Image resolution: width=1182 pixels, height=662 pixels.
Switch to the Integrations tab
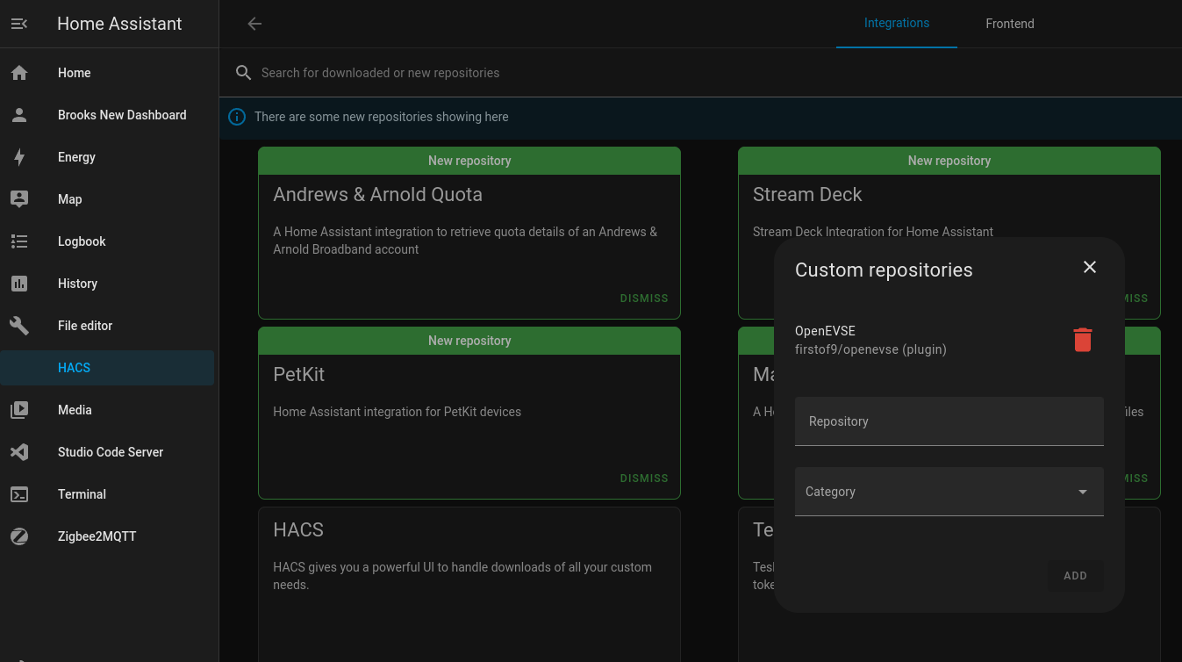(x=897, y=24)
